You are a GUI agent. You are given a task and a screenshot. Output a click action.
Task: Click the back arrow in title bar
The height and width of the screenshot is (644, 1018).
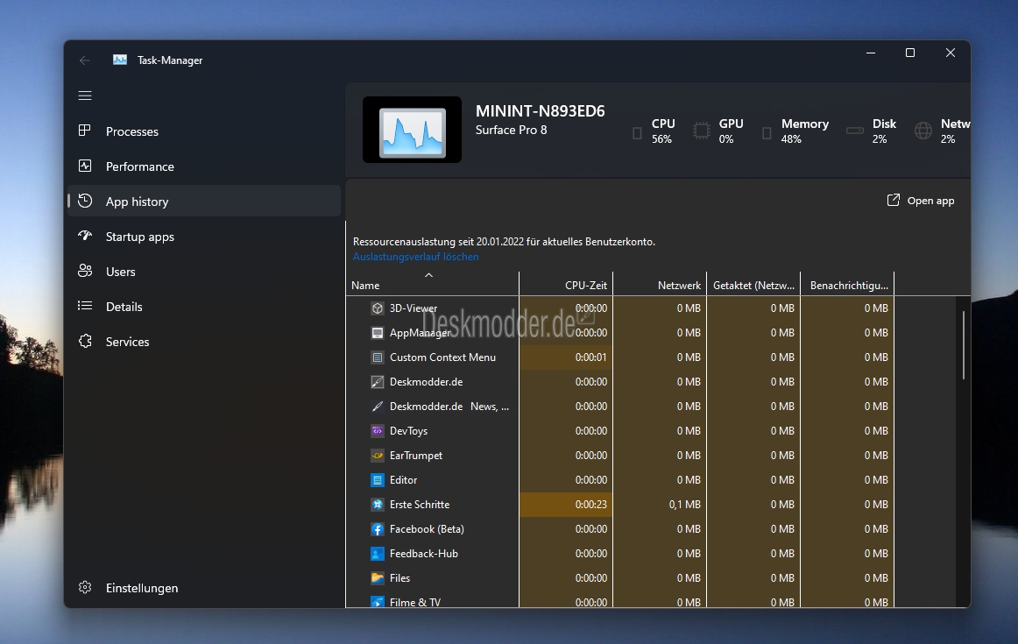[x=85, y=60]
